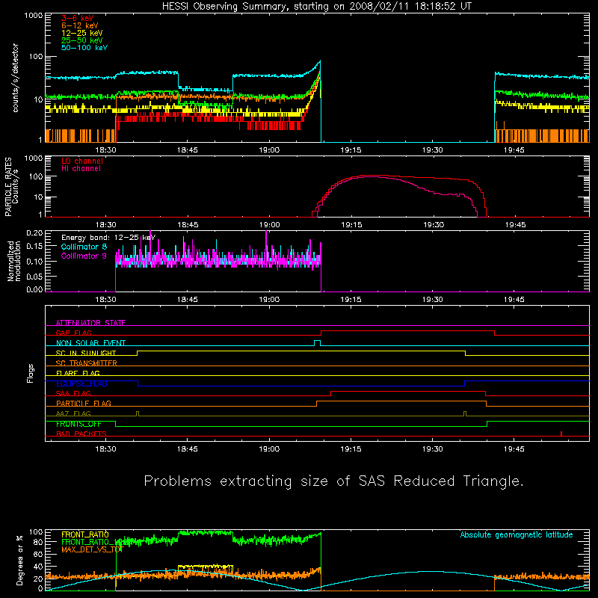Click the counts/s/detector axis label
The height and width of the screenshot is (598, 598).
[15, 78]
